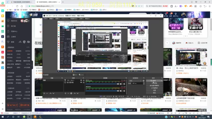The image size is (212, 119).
Task: Move the selected source up
Action: pyautogui.click(x=75, y=93)
